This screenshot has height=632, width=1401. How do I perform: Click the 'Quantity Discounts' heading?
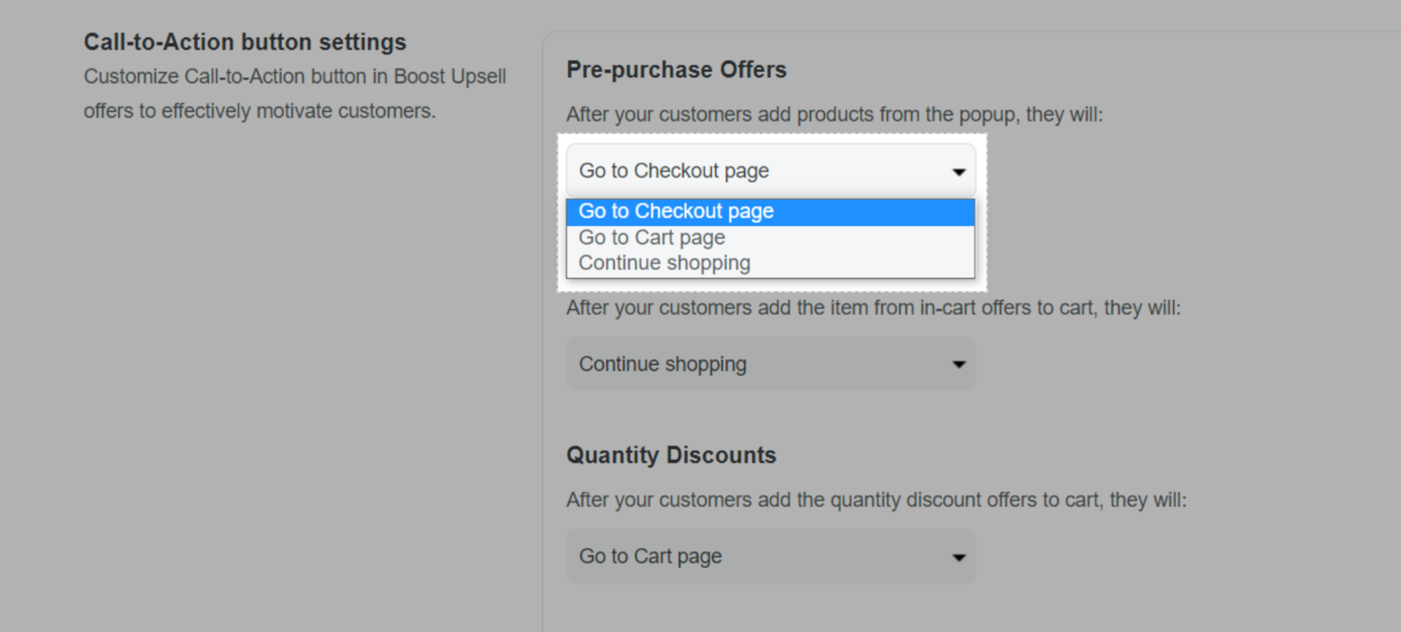pos(671,455)
